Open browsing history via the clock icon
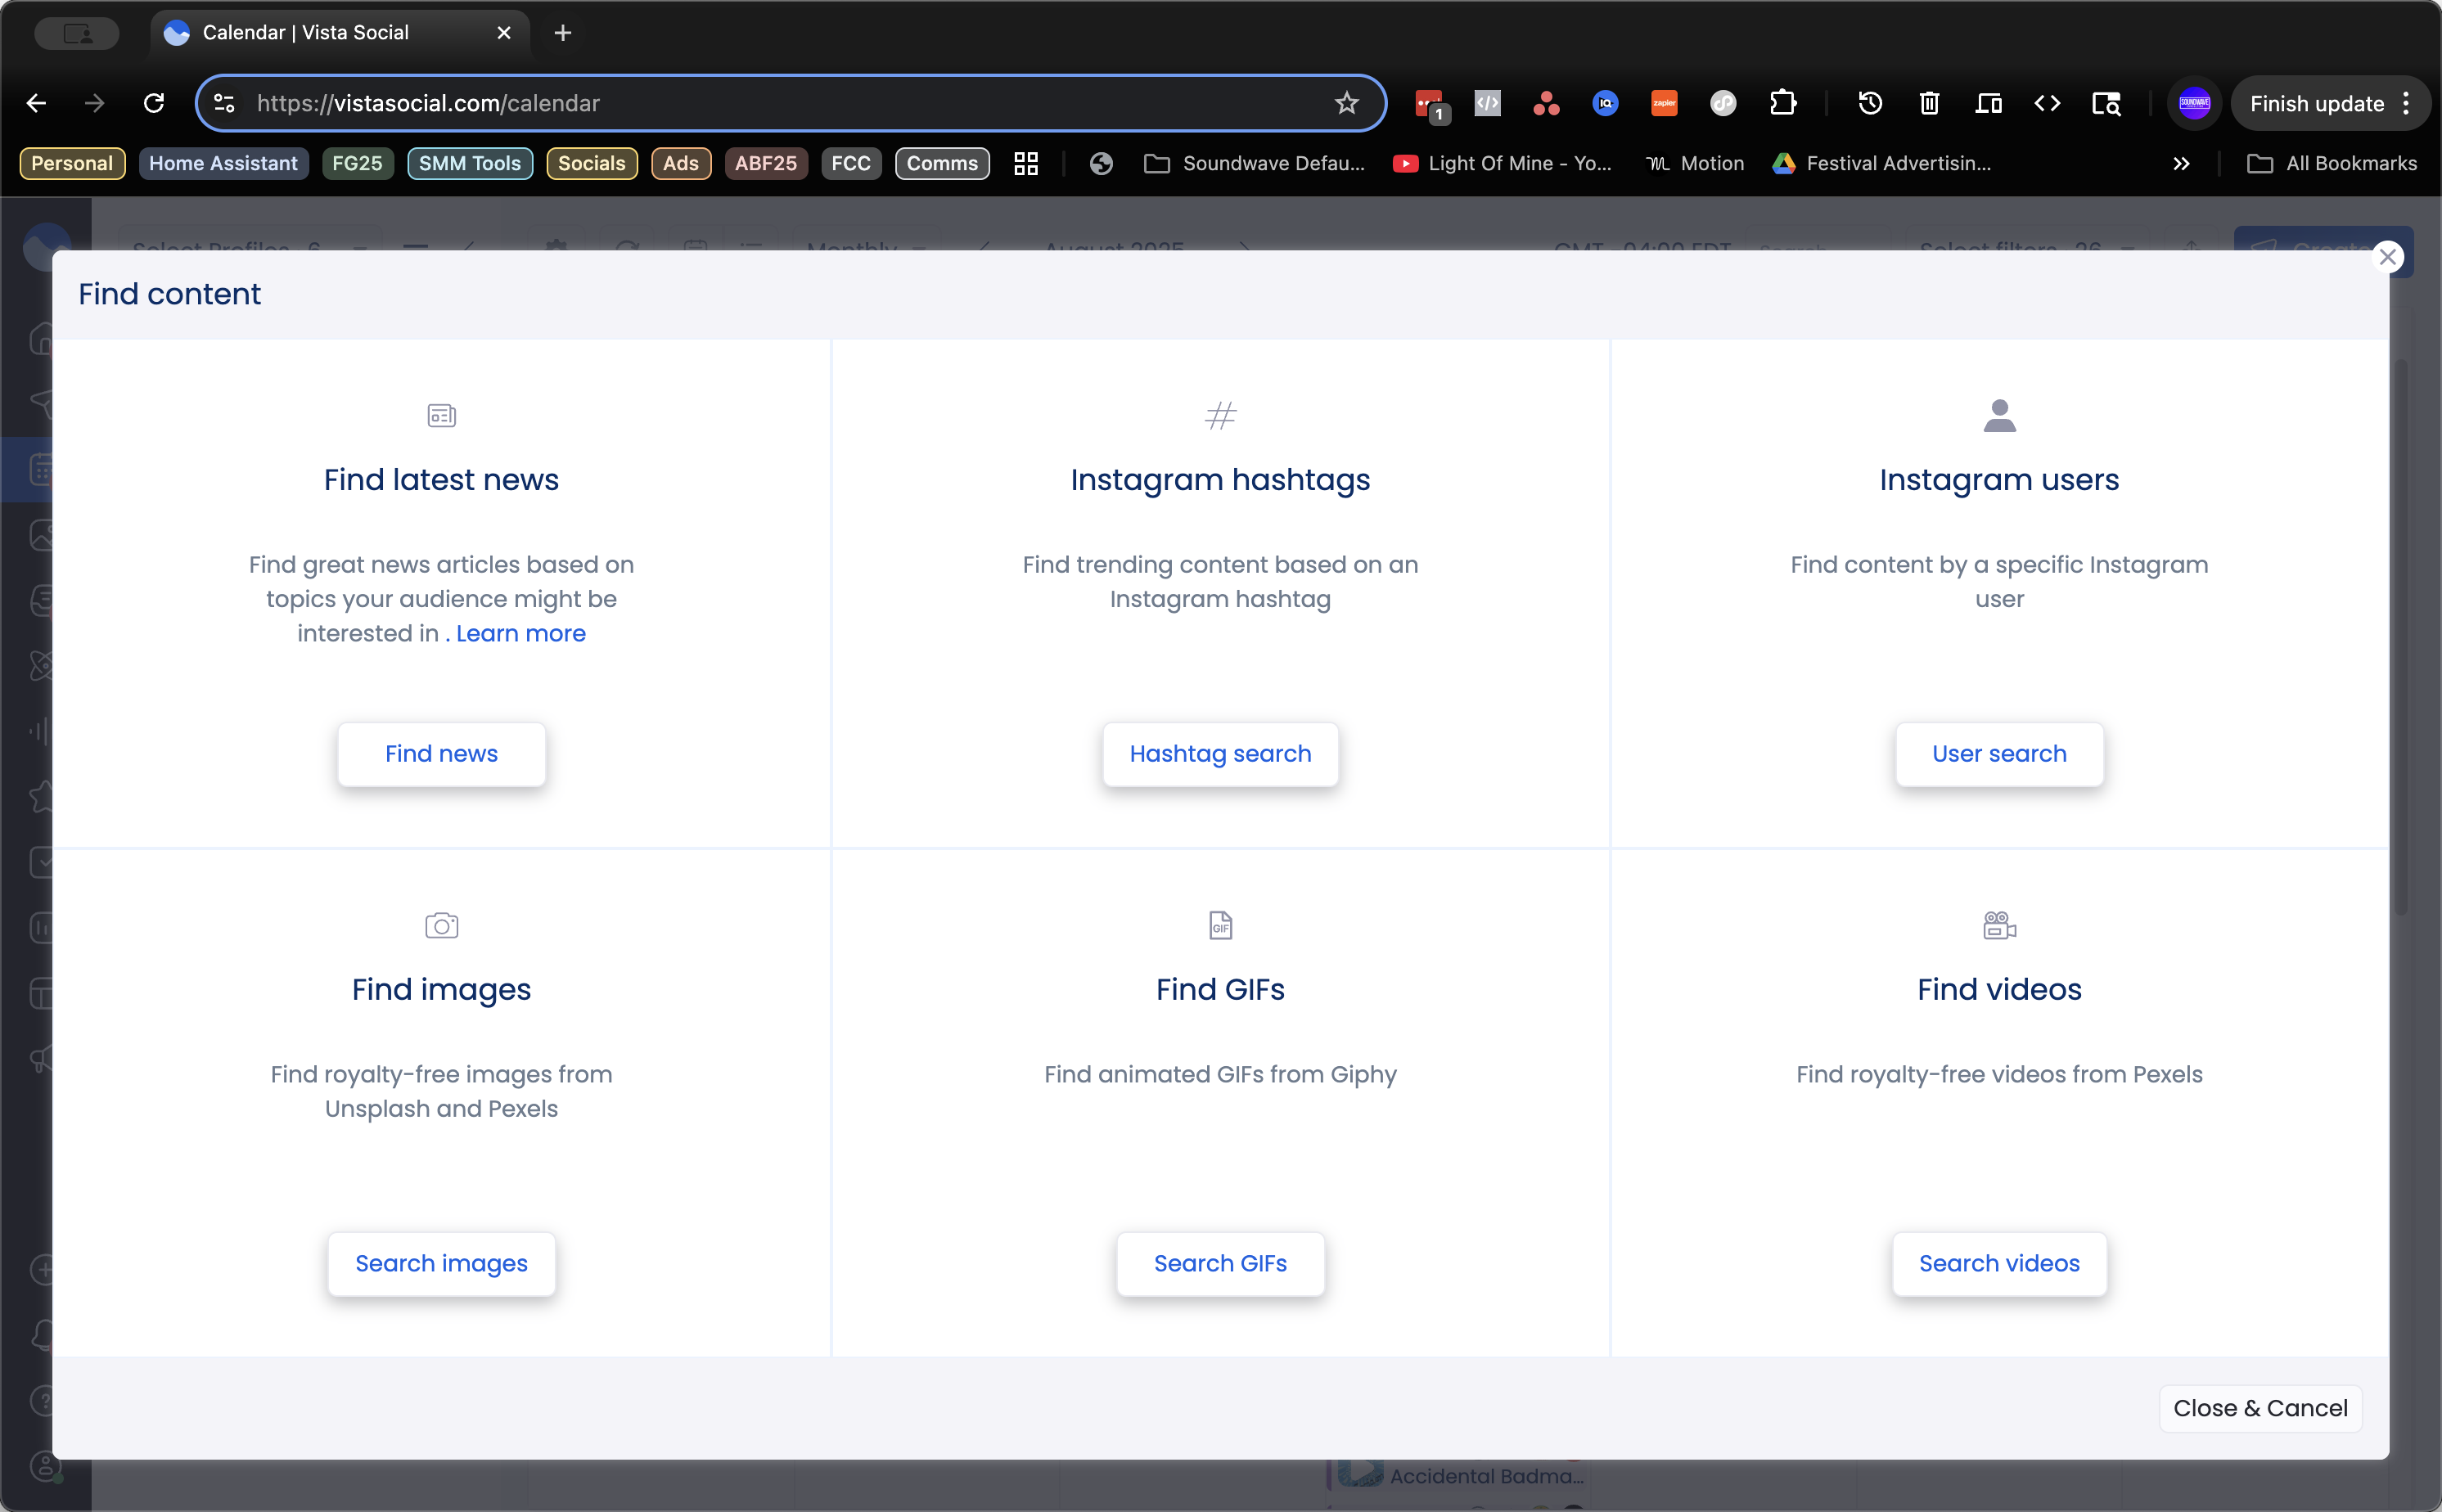Screen dimensions: 2442x1512 pos(1869,103)
